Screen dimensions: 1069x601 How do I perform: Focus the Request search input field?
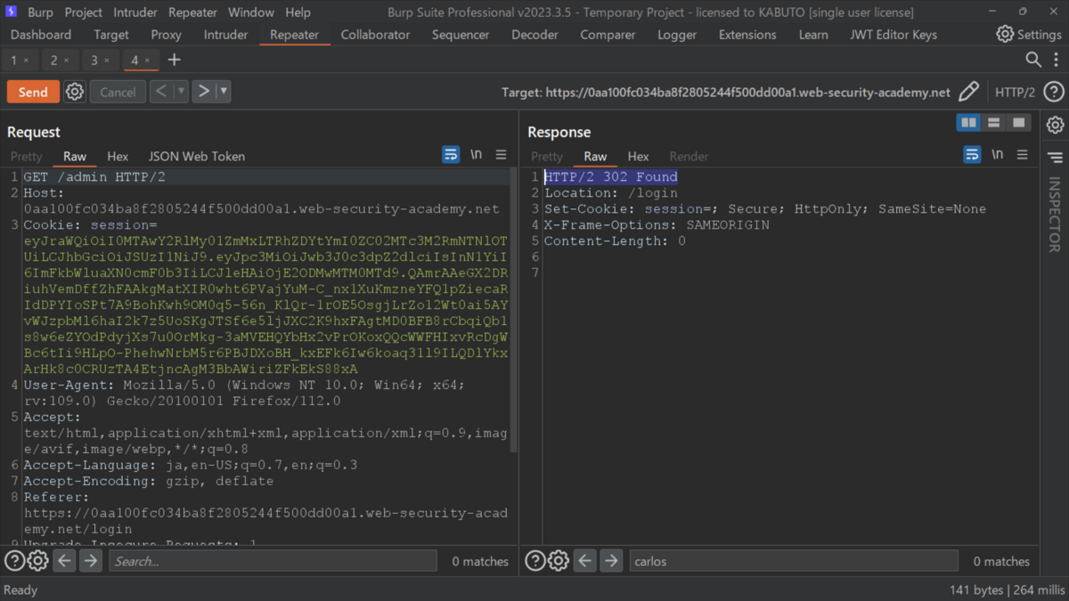click(x=273, y=561)
